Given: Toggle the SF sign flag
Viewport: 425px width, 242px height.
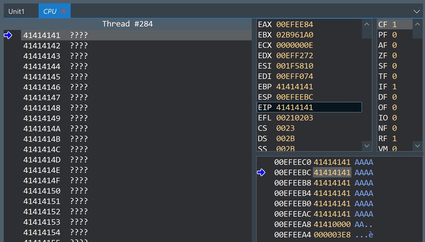Looking at the screenshot, I should pyautogui.click(x=395, y=66).
